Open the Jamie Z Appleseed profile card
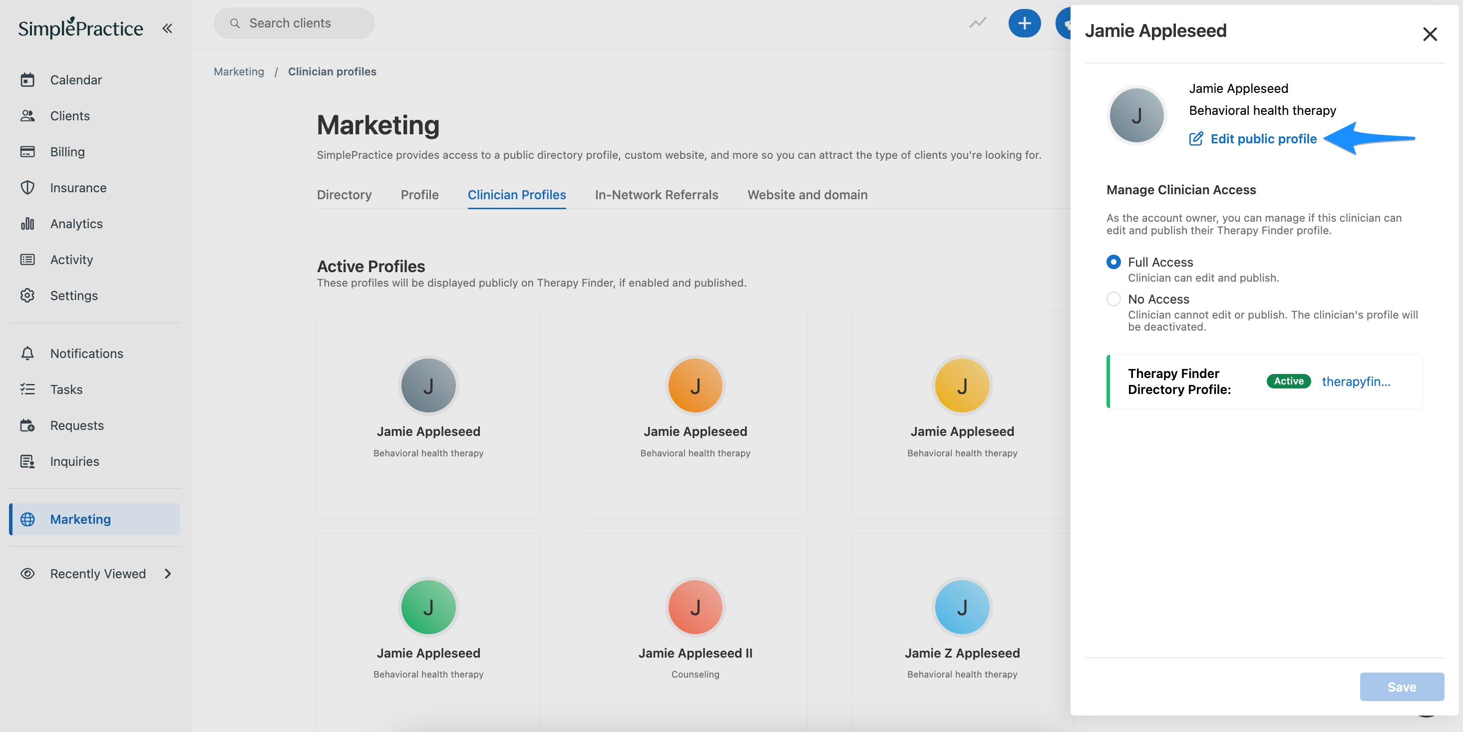The width and height of the screenshot is (1463, 732). pos(961,632)
